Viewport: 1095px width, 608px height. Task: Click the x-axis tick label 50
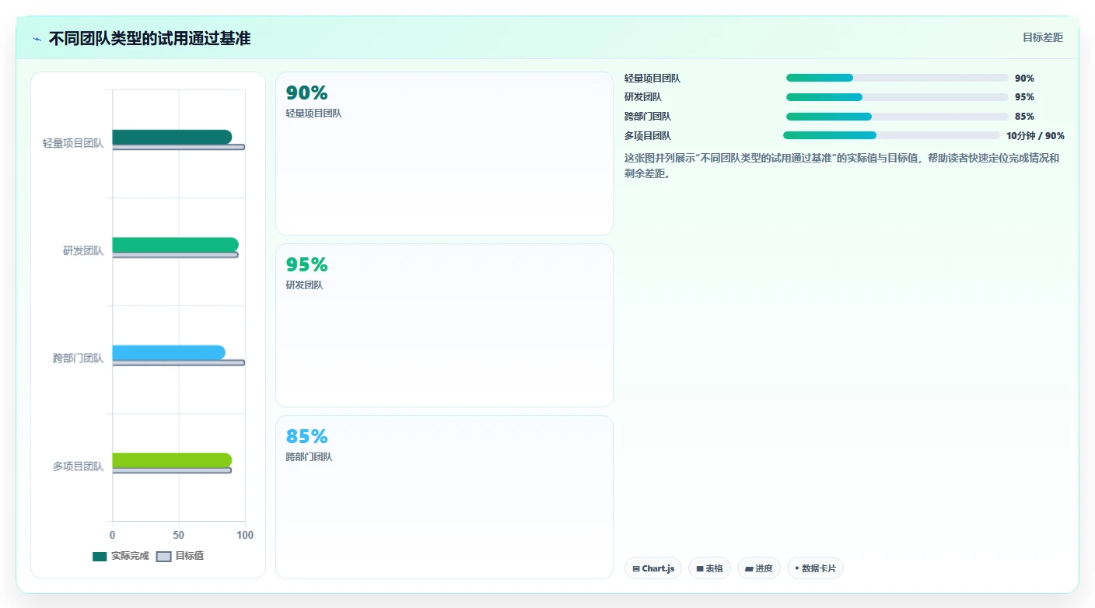(179, 535)
